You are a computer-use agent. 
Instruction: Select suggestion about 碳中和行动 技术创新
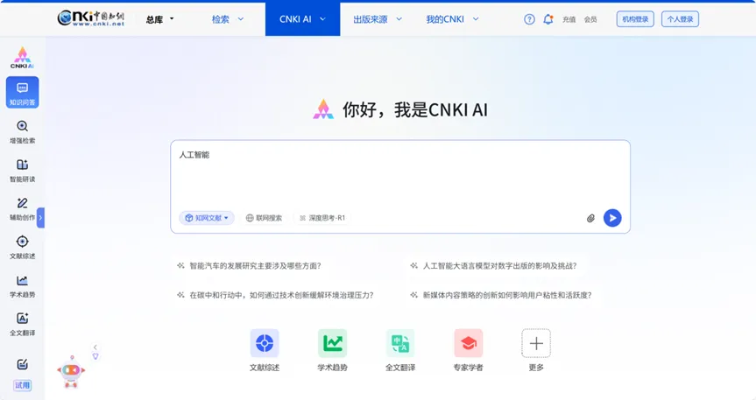click(x=275, y=295)
